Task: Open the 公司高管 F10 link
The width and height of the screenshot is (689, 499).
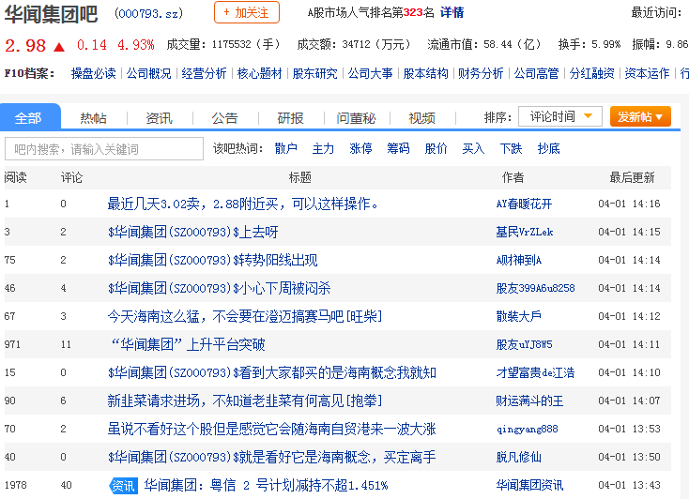Action: tap(536, 73)
